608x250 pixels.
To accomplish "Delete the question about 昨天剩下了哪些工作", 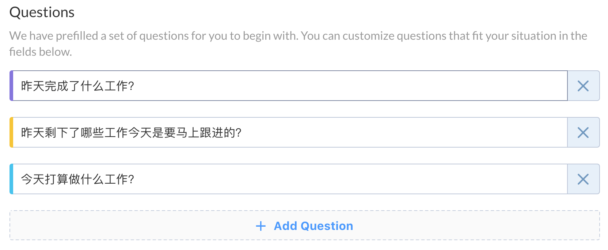I will click(x=583, y=133).
